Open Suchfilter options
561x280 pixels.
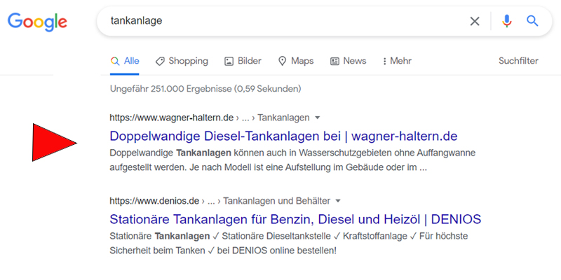pos(518,61)
